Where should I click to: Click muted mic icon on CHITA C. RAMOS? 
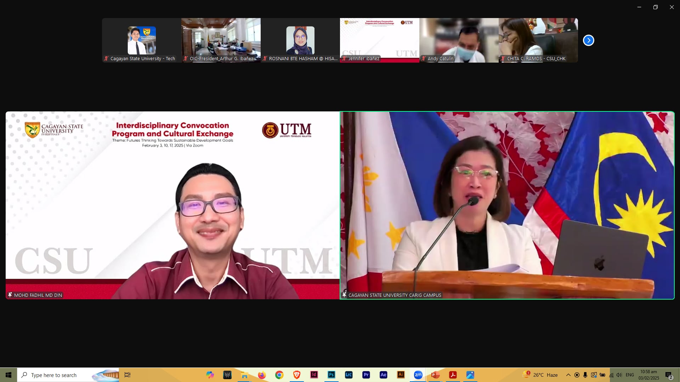[503, 59]
